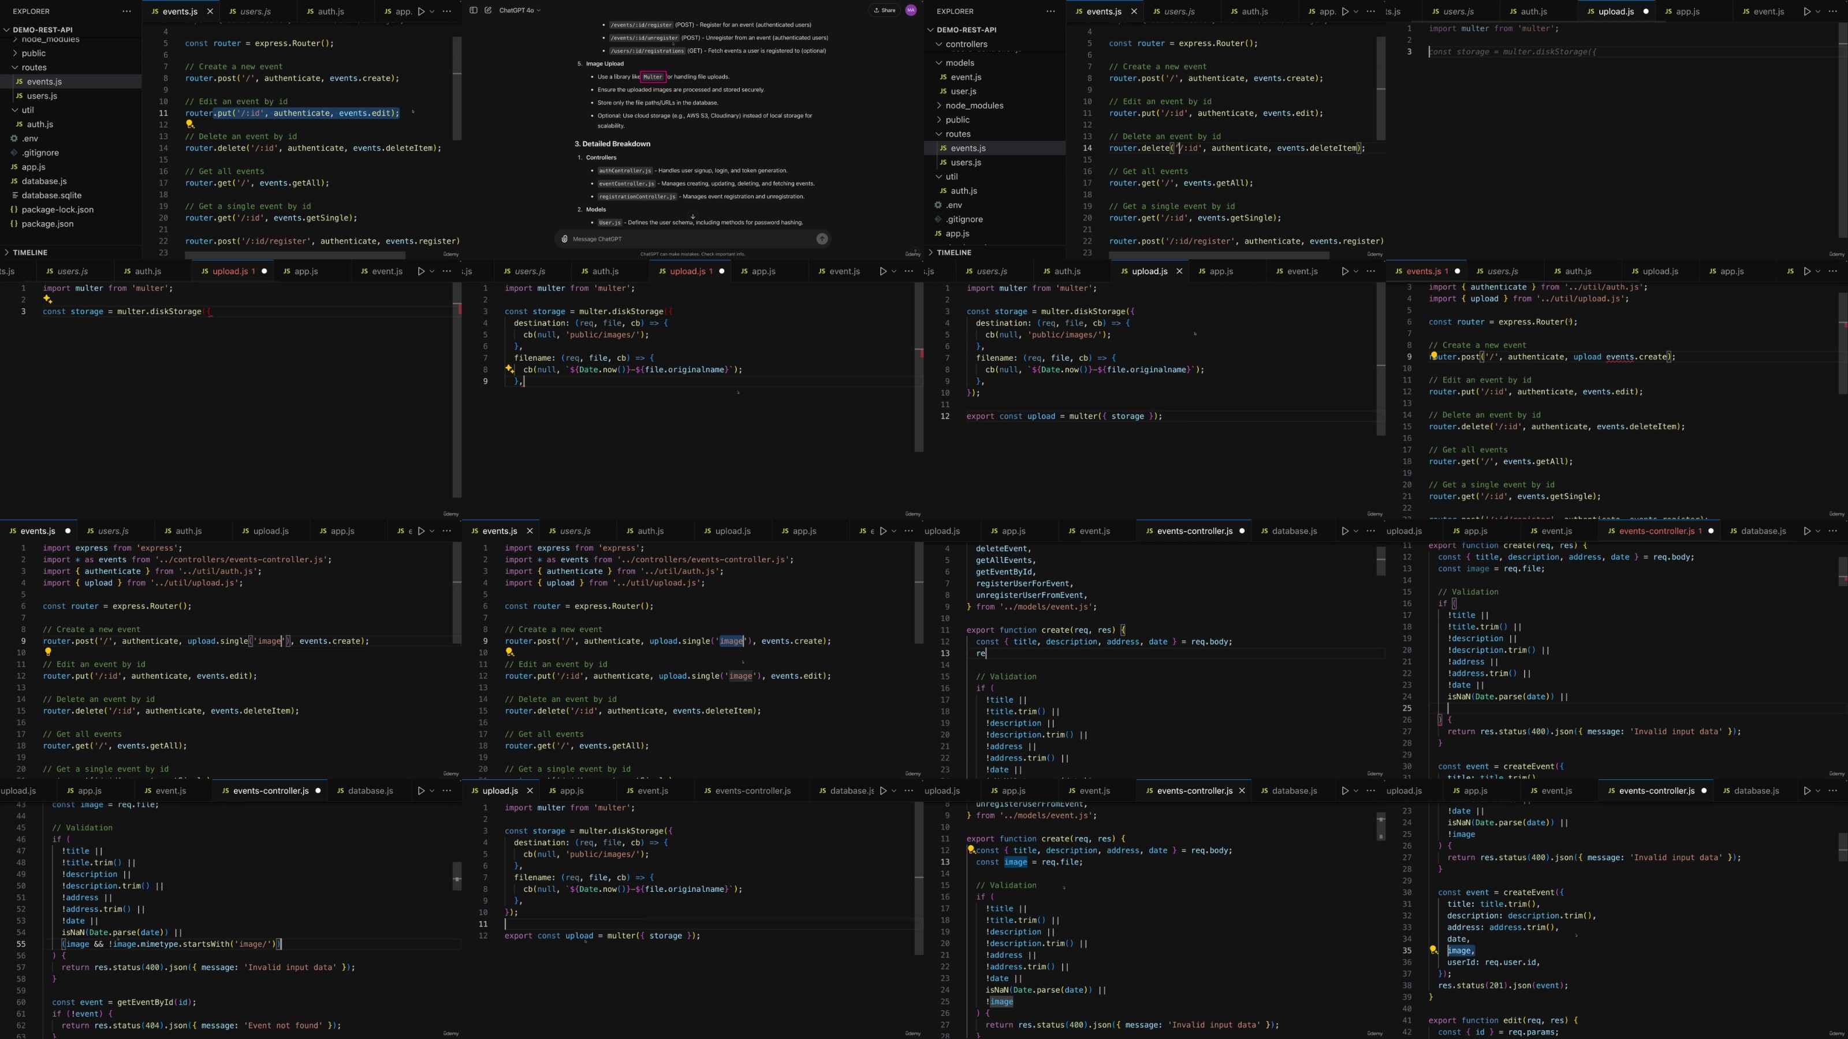This screenshot has width=1848, height=1039.
Task: Click the Share button in ChatGPT
Action: 885,10
